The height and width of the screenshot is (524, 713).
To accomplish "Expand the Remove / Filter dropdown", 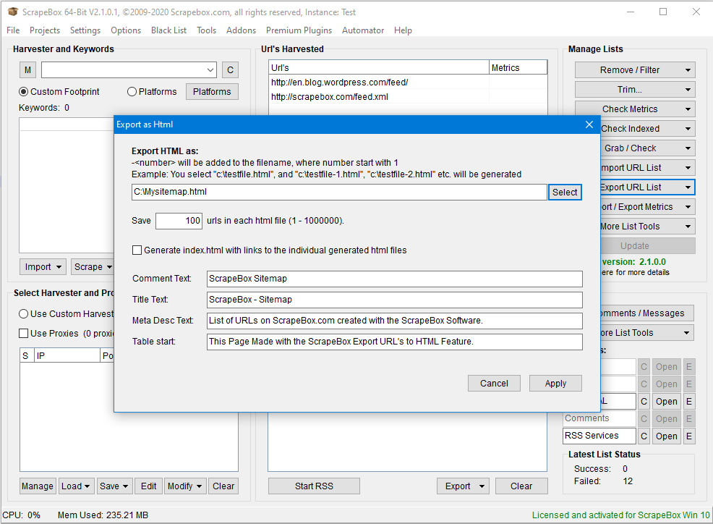I will pyautogui.click(x=688, y=70).
